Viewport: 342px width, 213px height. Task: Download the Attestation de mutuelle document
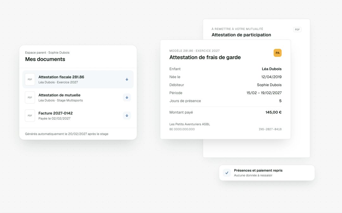tap(127, 98)
